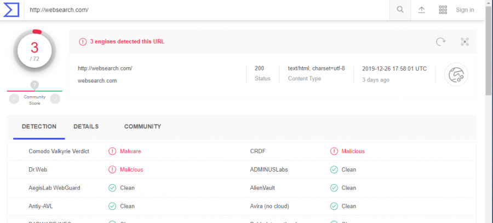The height and width of the screenshot is (223, 493).
Task: Click the '2019-12-26 17:58:01 UTC' timestamp
Action: click(394, 68)
